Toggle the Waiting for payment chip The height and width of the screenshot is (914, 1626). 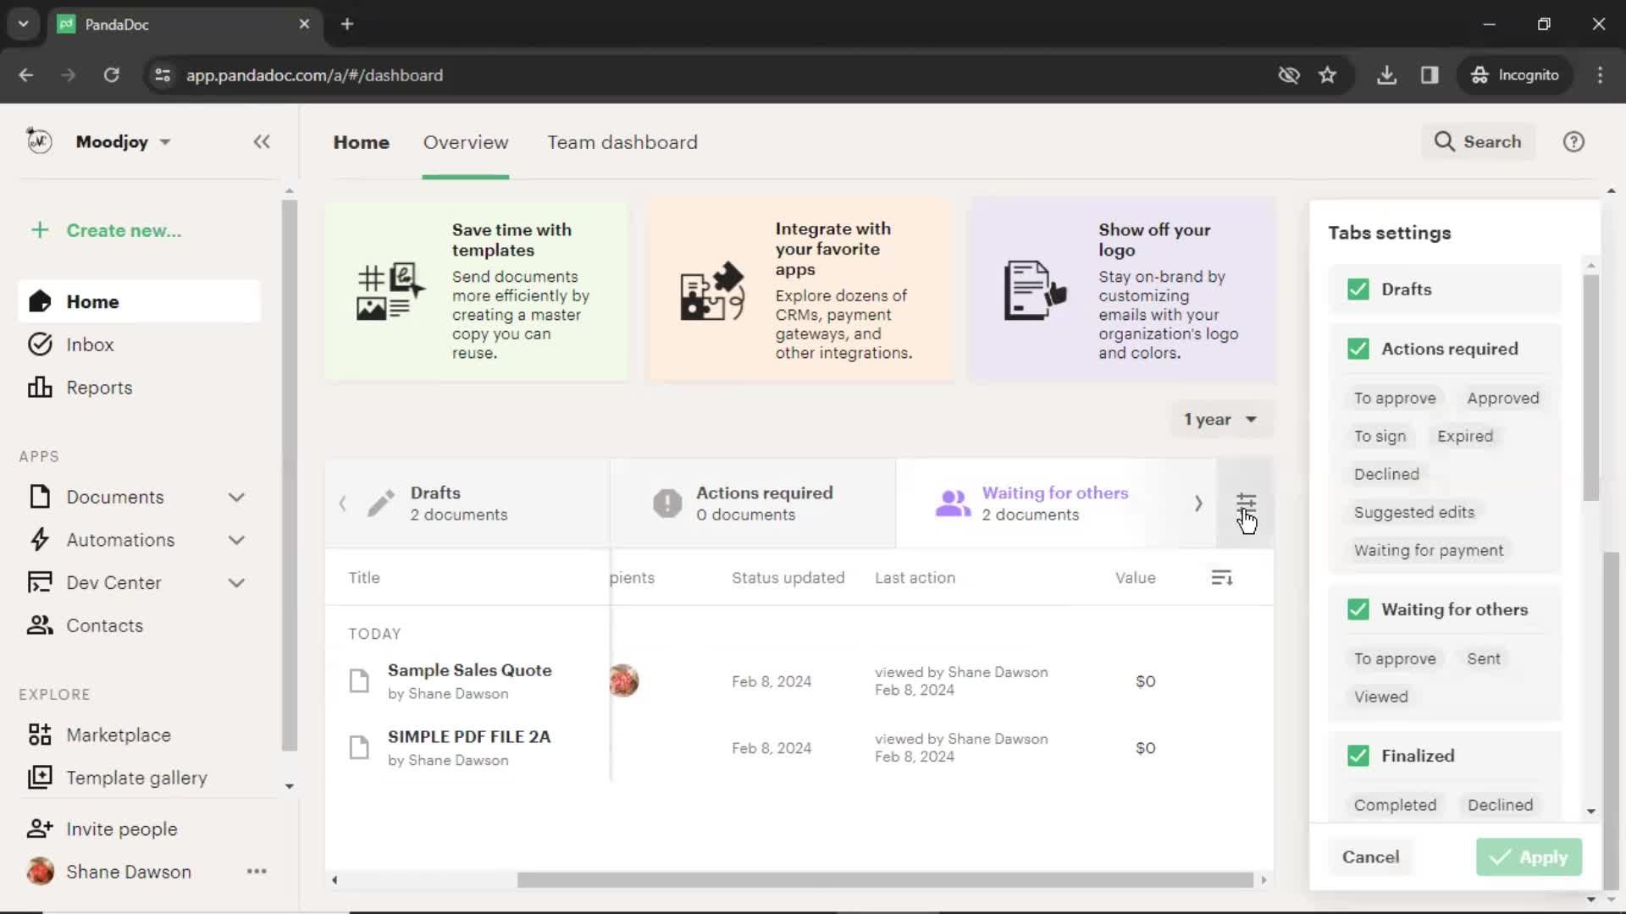pos(1429,550)
